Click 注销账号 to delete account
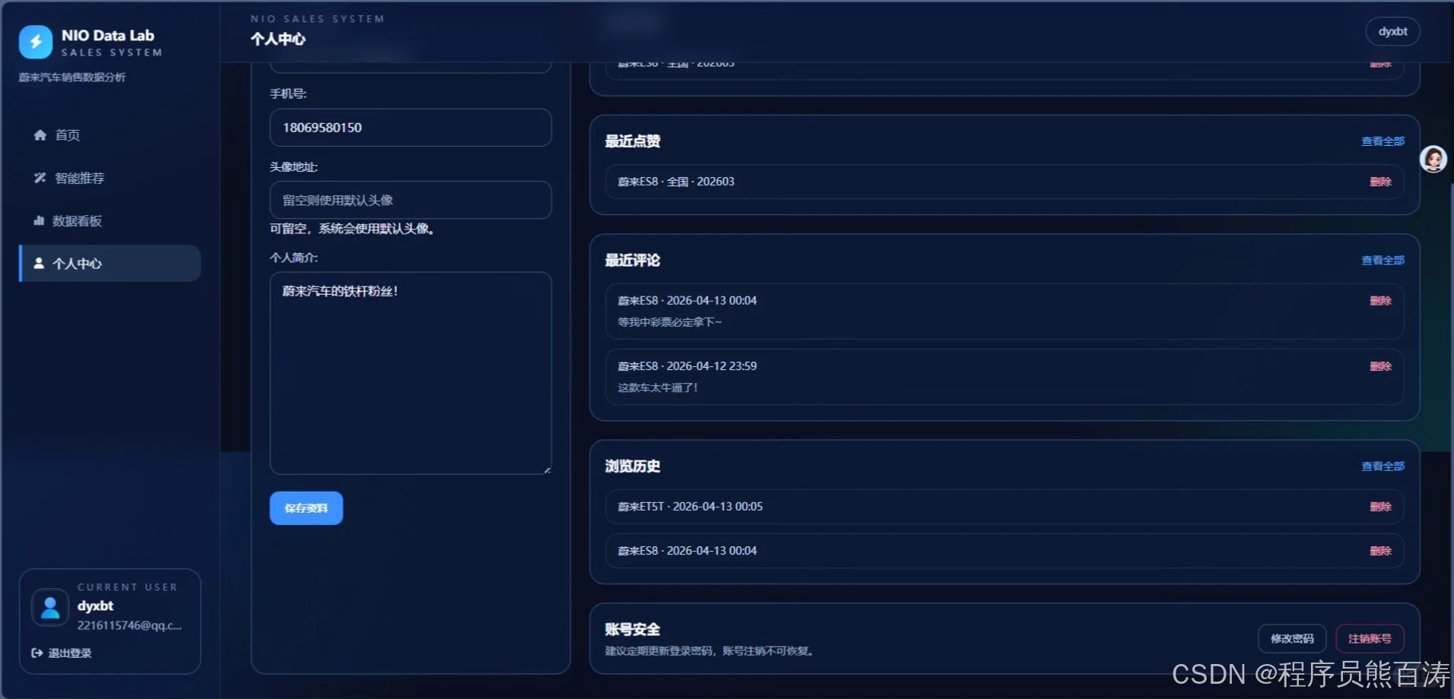The width and height of the screenshot is (1454, 699). click(1370, 639)
